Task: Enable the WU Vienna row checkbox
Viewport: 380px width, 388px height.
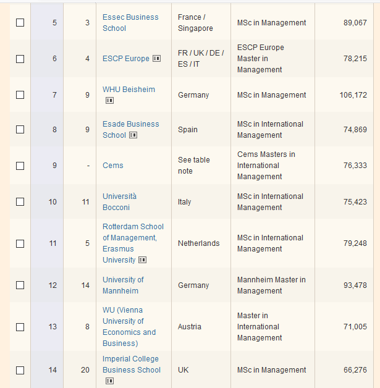Action: point(20,327)
